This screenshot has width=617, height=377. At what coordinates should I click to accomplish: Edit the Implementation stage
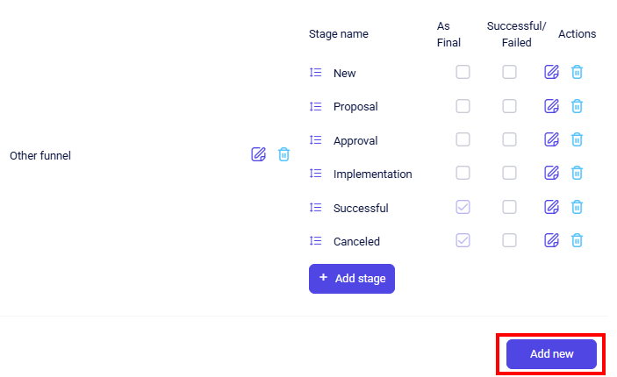tap(551, 173)
